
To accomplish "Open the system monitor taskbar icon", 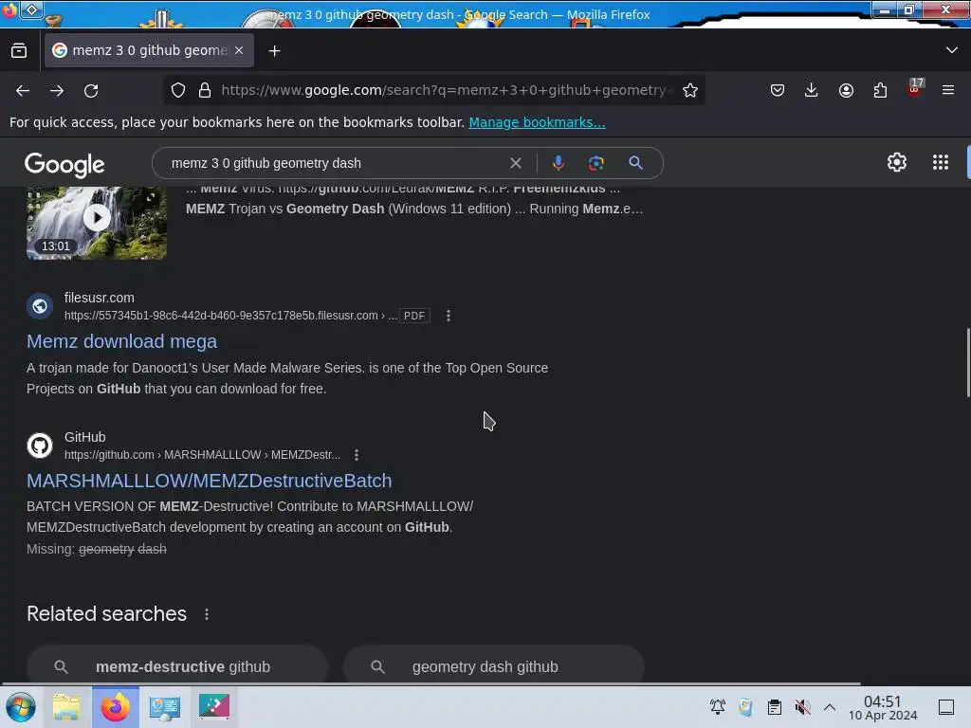I will (164, 707).
